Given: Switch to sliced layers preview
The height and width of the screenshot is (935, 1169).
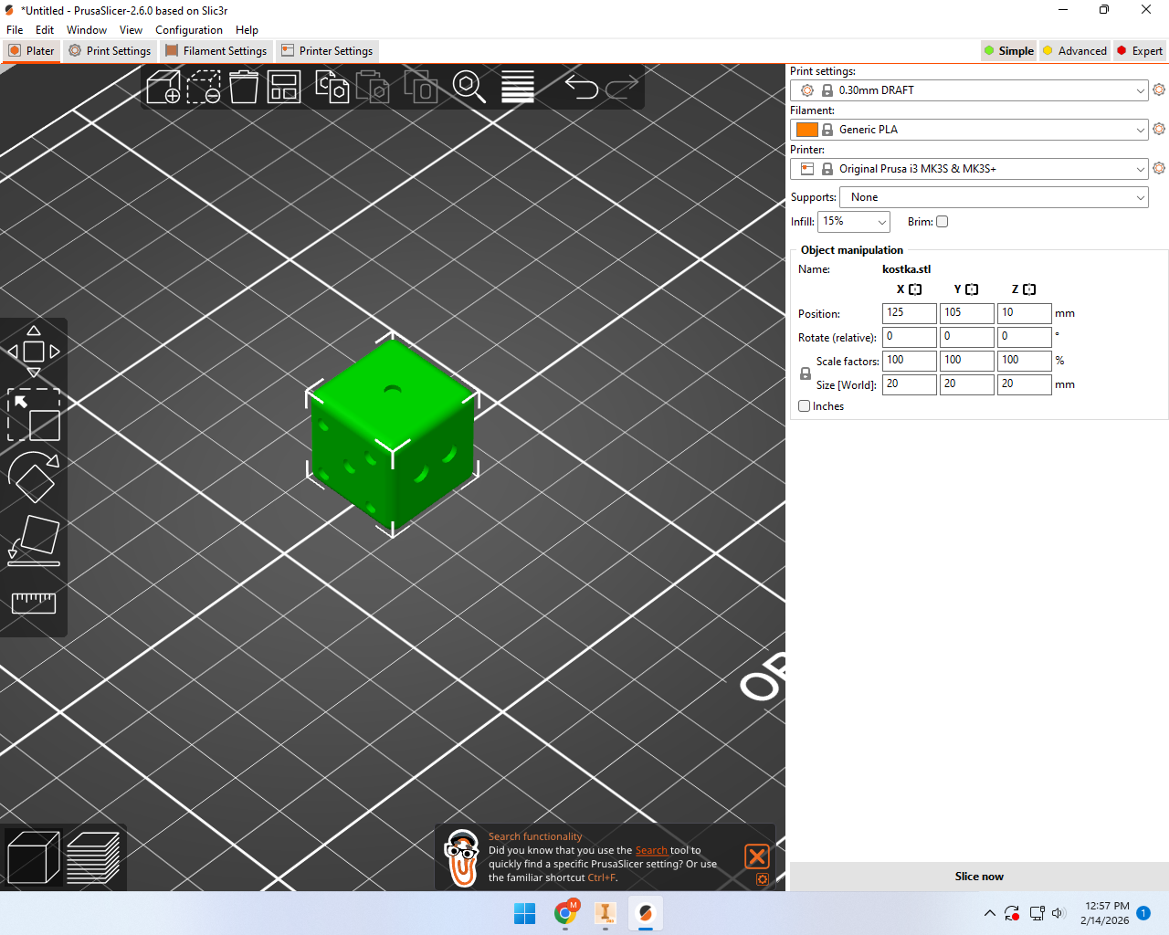Looking at the screenshot, I should (x=93, y=857).
